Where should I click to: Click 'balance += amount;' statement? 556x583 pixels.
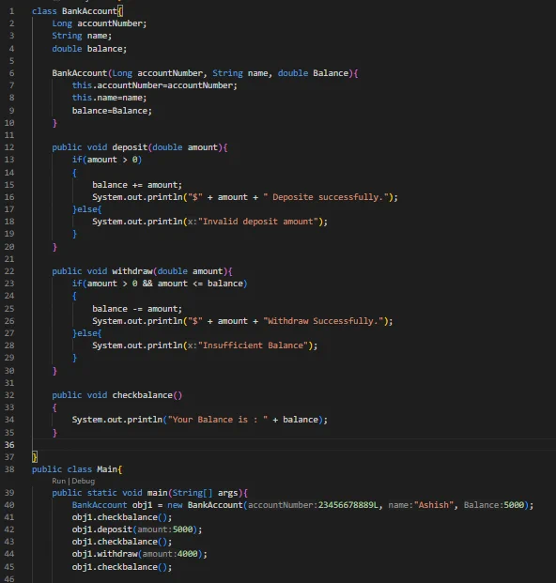[x=137, y=185]
